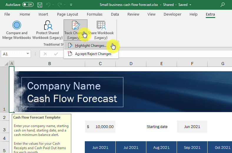
Task: Click the Jul 2021 header cell
Action: (131, 147)
